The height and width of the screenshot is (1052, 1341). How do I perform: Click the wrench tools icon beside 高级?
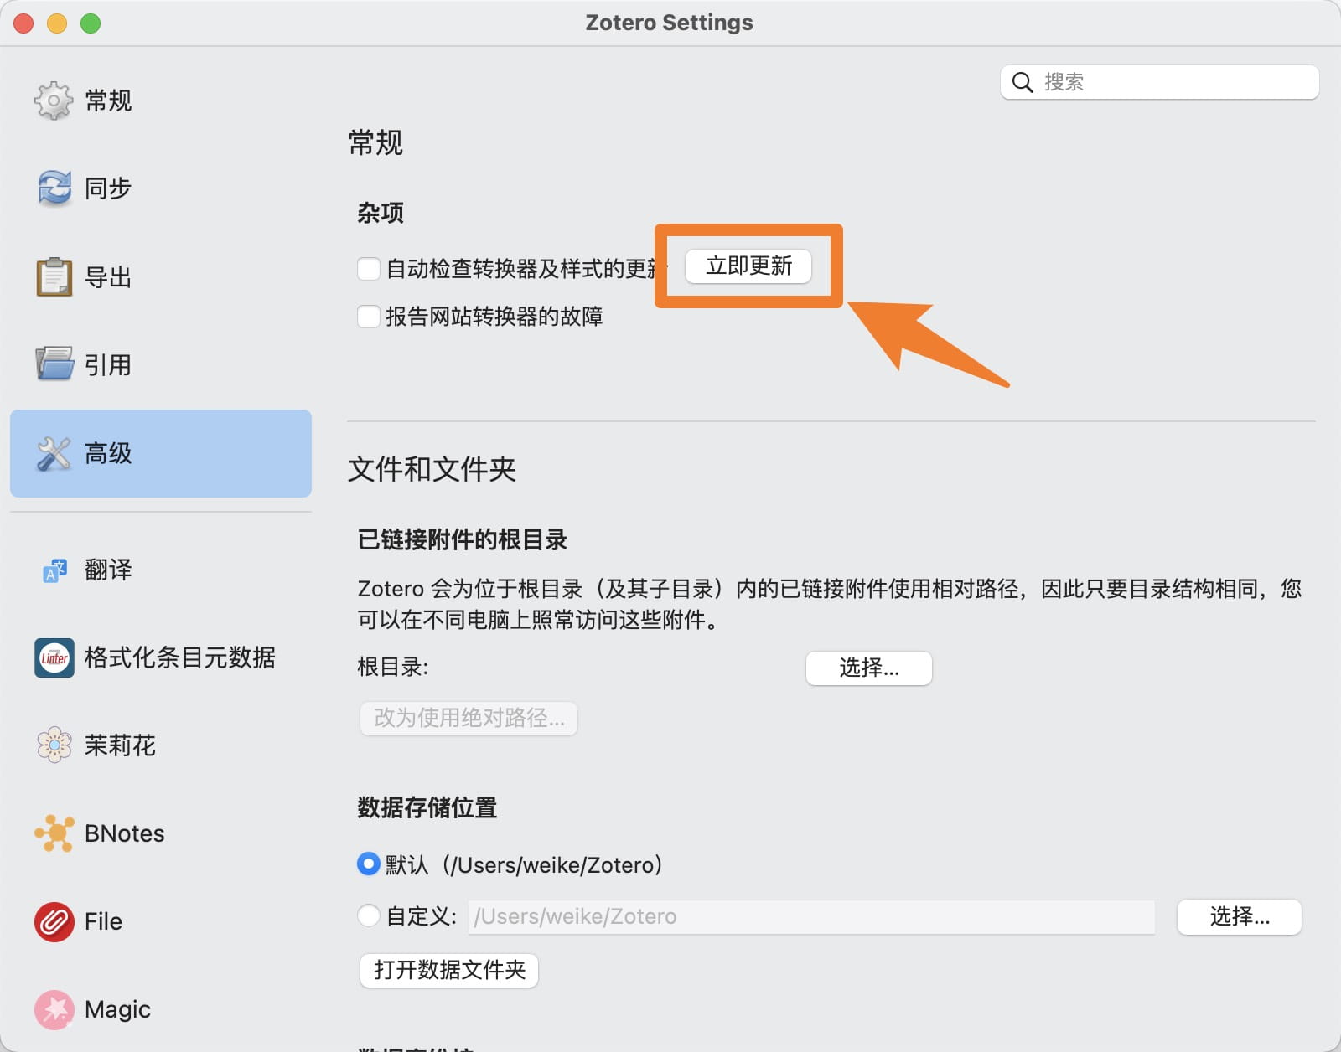pyautogui.click(x=54, y=453)
